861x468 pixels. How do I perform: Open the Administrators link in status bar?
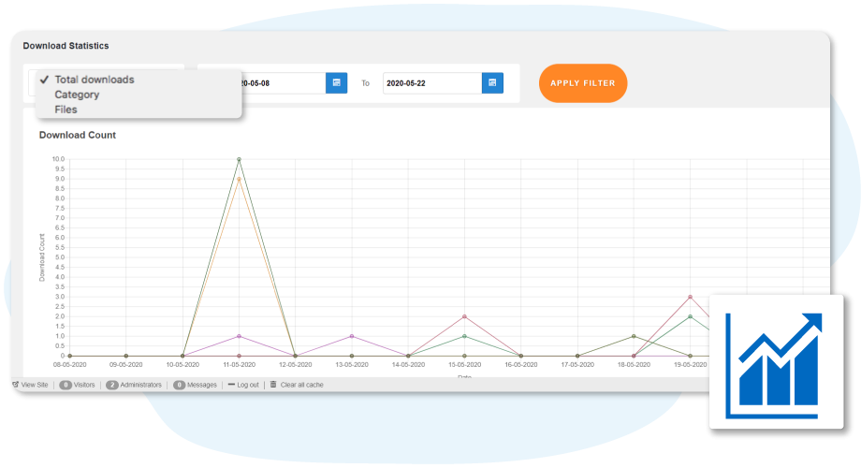[x=140, y=385]
